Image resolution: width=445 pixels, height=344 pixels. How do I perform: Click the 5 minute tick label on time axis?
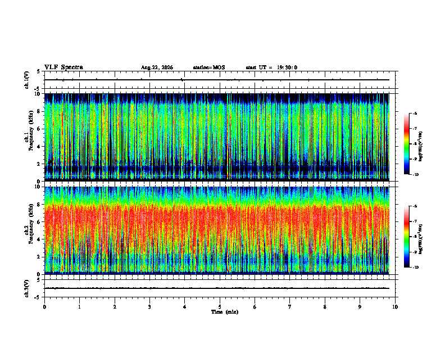click(x=220, y=307)
